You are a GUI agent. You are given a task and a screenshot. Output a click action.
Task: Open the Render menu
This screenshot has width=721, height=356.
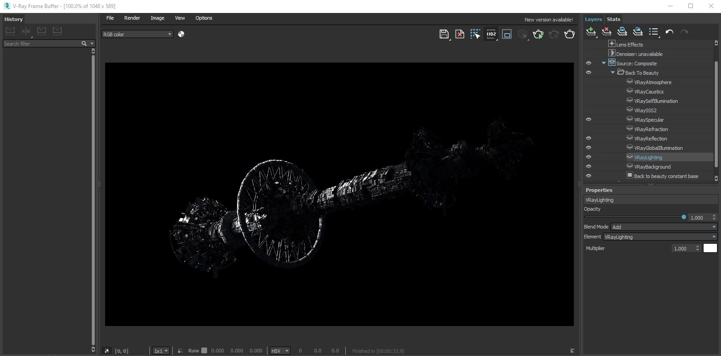click(x=132, y=18)
